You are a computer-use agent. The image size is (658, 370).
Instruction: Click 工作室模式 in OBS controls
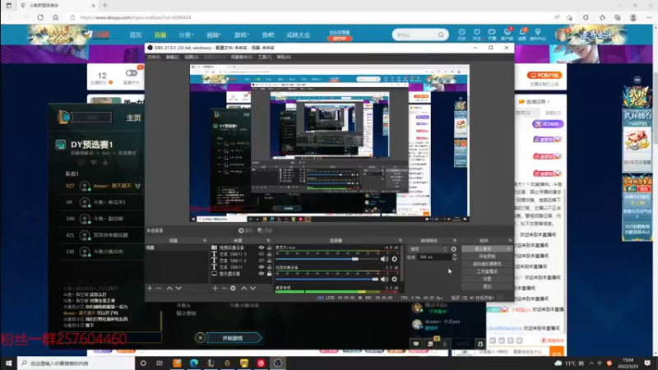click(487, 271)
